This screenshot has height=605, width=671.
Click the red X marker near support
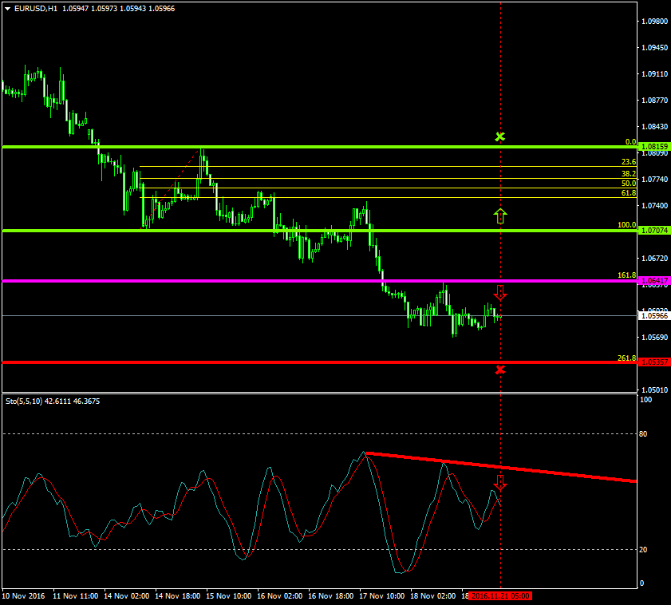(x=500, y=369)
